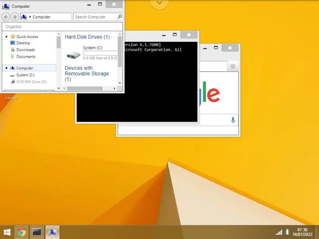
Task: Click the computer icon in address bar
Action: (24, 17)
